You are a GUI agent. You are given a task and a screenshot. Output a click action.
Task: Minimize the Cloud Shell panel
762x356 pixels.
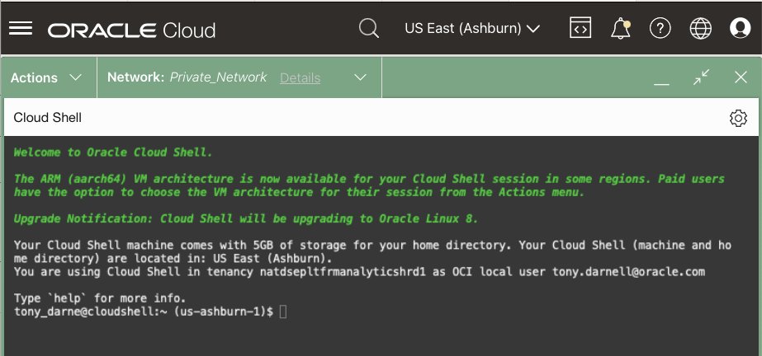pyautogui.click(x=661, y=83)
